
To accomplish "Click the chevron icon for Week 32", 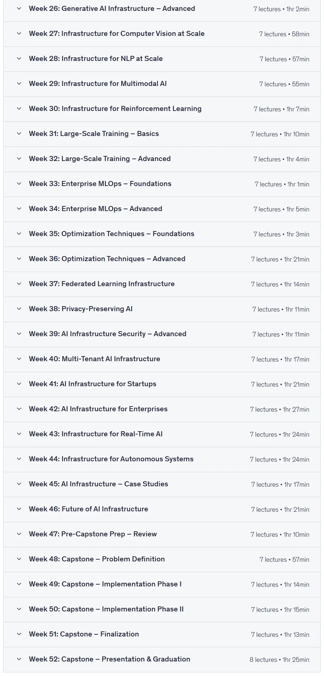I will [19, 158].
